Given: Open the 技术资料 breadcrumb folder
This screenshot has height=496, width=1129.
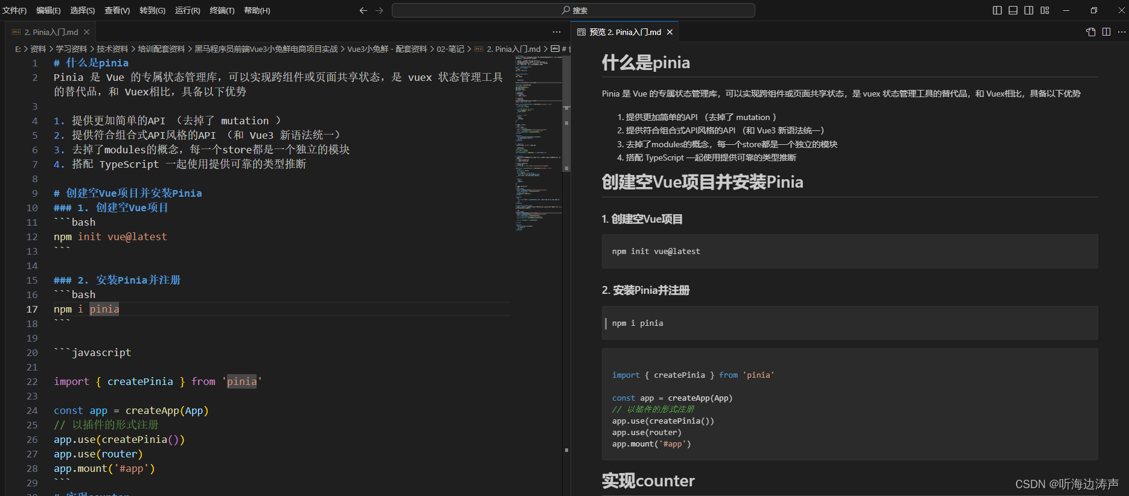Looking at the screenshot, I should point(112,49).
